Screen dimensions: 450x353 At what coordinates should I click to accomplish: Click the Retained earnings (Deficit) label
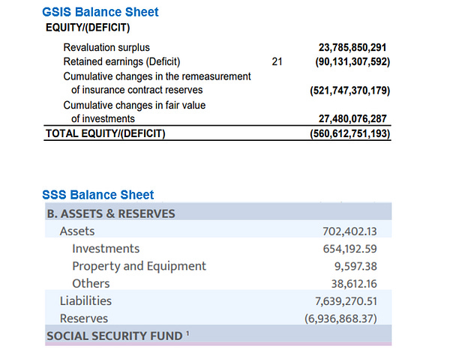tap(121, 61)
